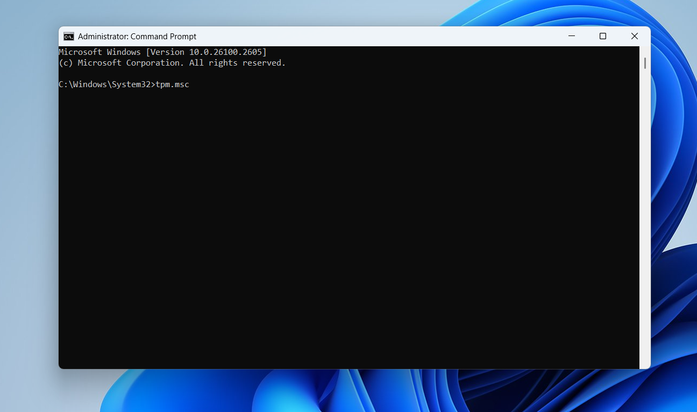Click the Command Prompt icon in title bar
Viewport: 697px width, 412px height.
click(x=69, y=37)
